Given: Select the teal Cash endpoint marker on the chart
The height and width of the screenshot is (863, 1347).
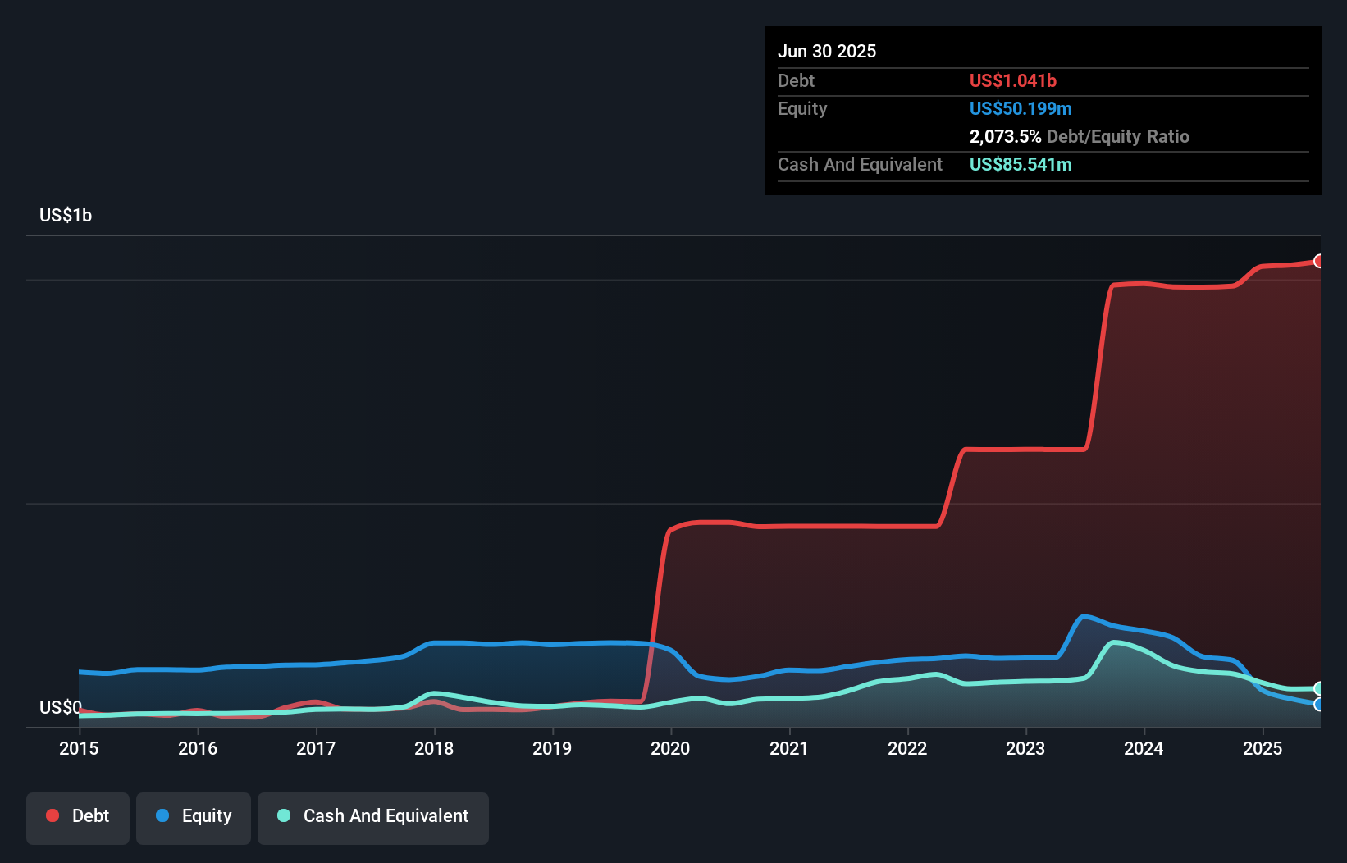Looking at the screenshot, I should [x=1319, y=687].
